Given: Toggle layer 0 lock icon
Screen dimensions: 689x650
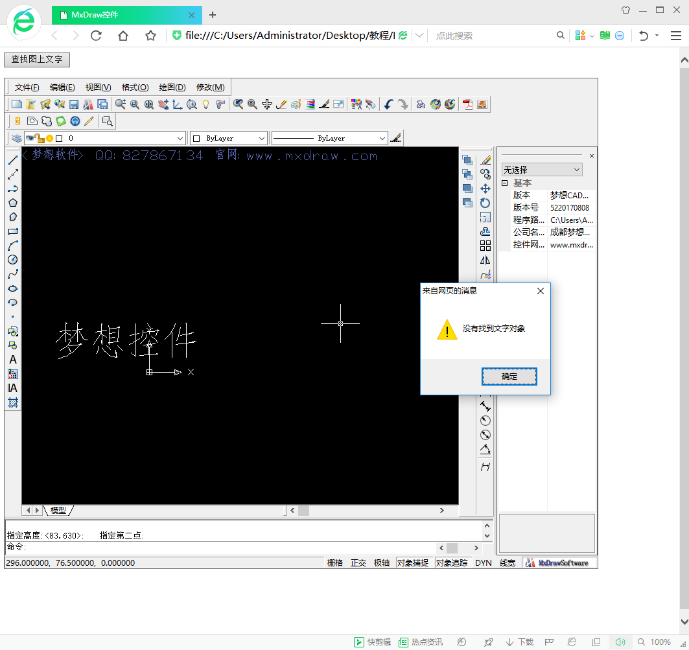Looking at the screenshot, I should pos(40,138).
